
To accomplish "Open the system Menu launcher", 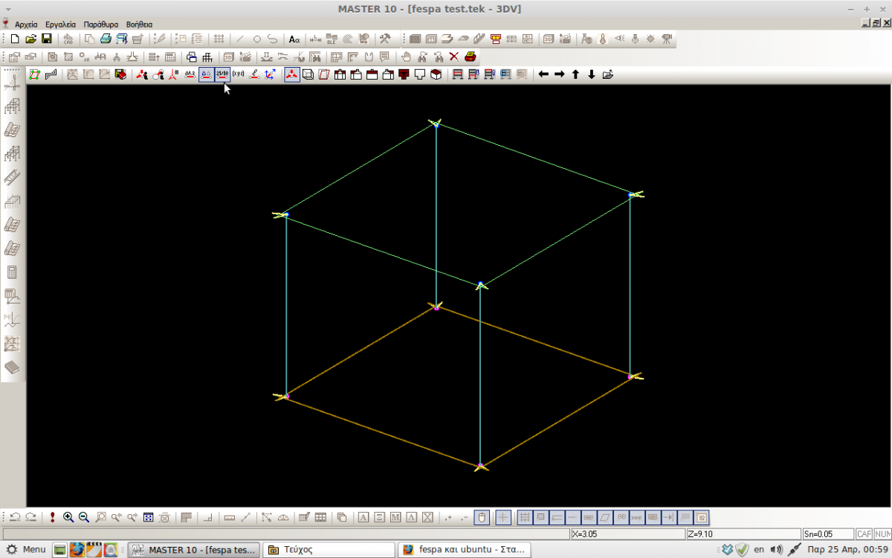I will pyautogui.click(x=26, y=550).
